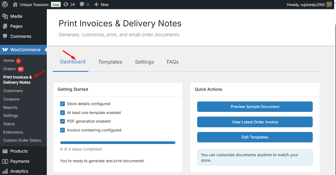This screenshot has width=336, height=175.
Task: Click the user avatar next to Howdy
Action: click(329, 4)
